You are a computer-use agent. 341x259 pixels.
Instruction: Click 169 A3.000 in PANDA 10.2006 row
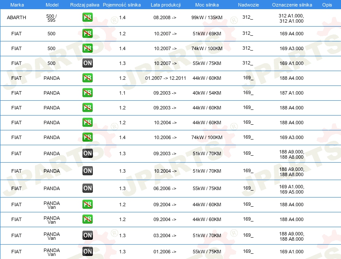tap(291, 137)
